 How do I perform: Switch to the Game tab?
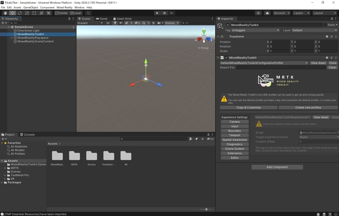coord(102,19)
